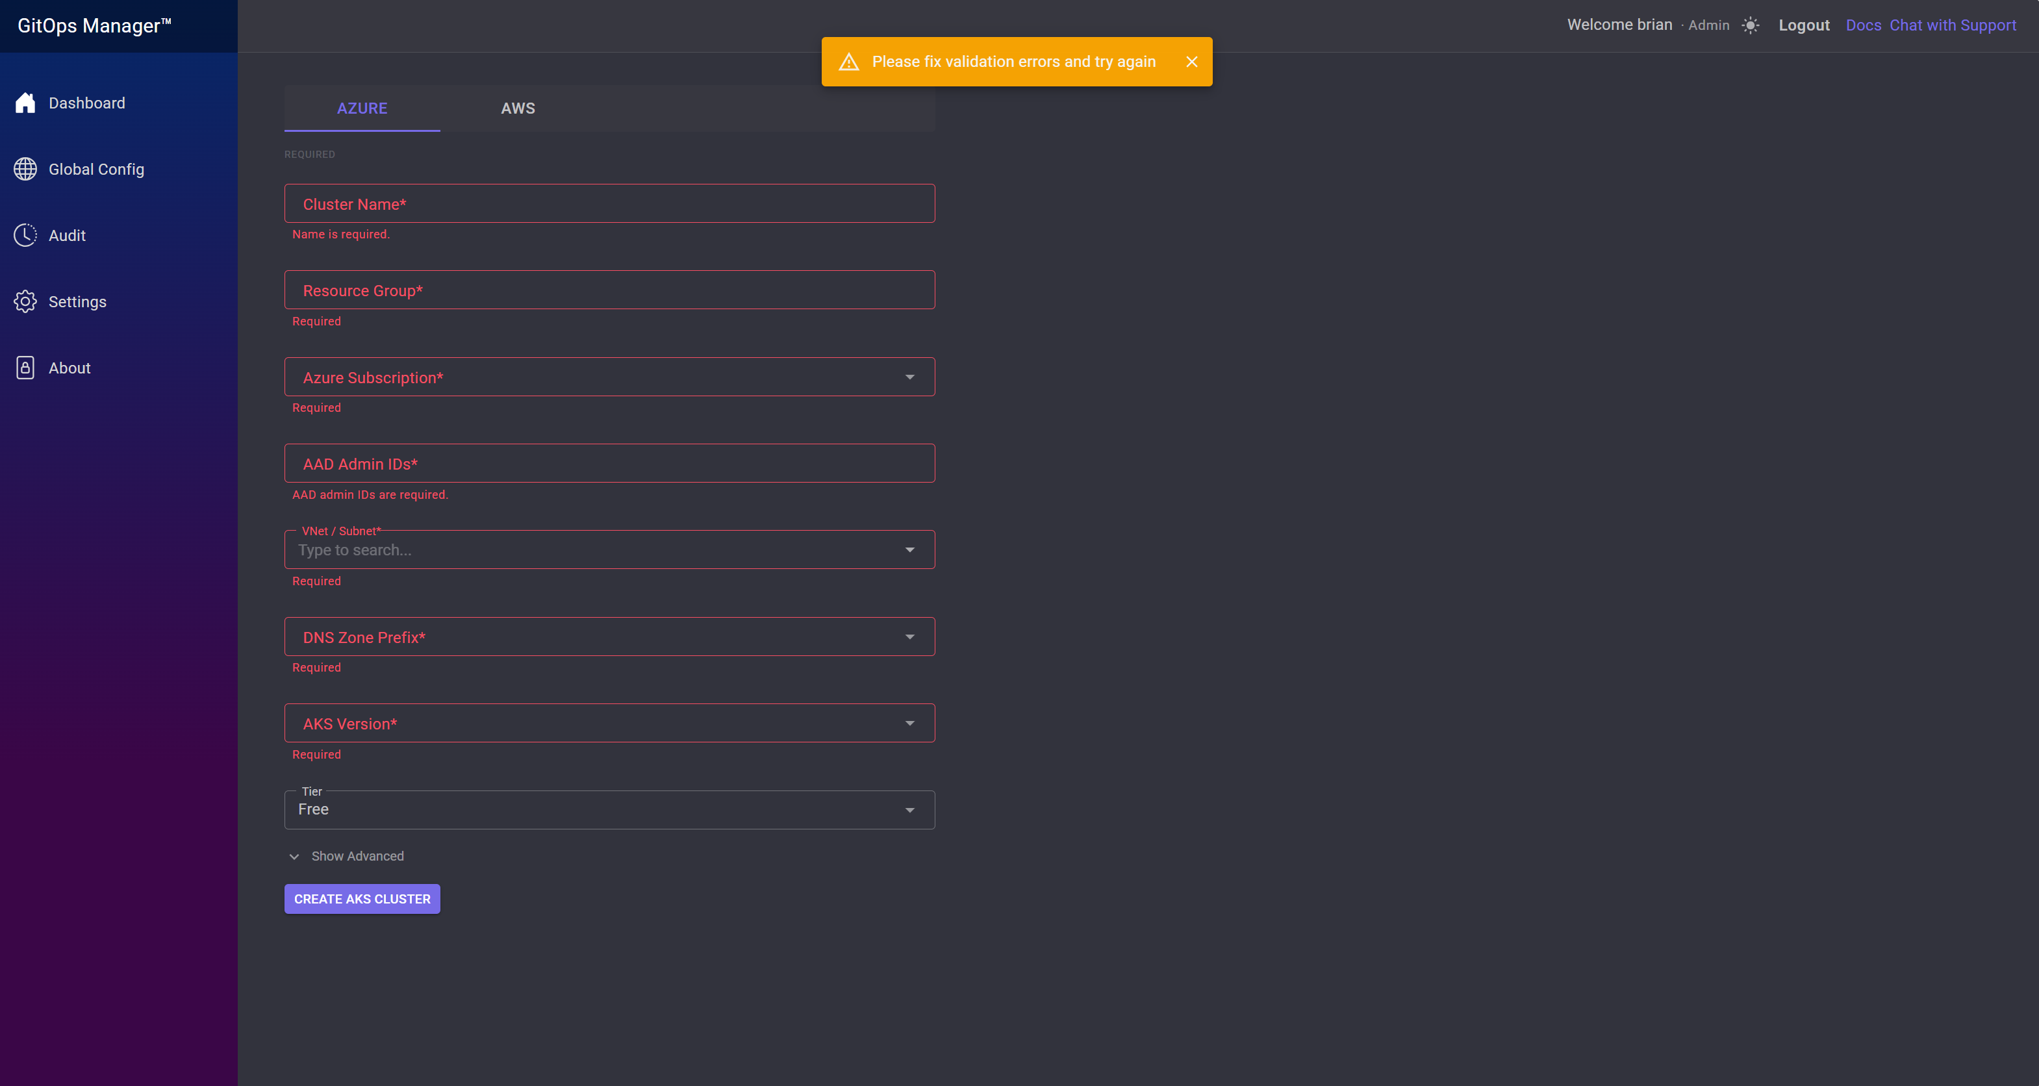
Task: Click Logout
Action: 1804,25
